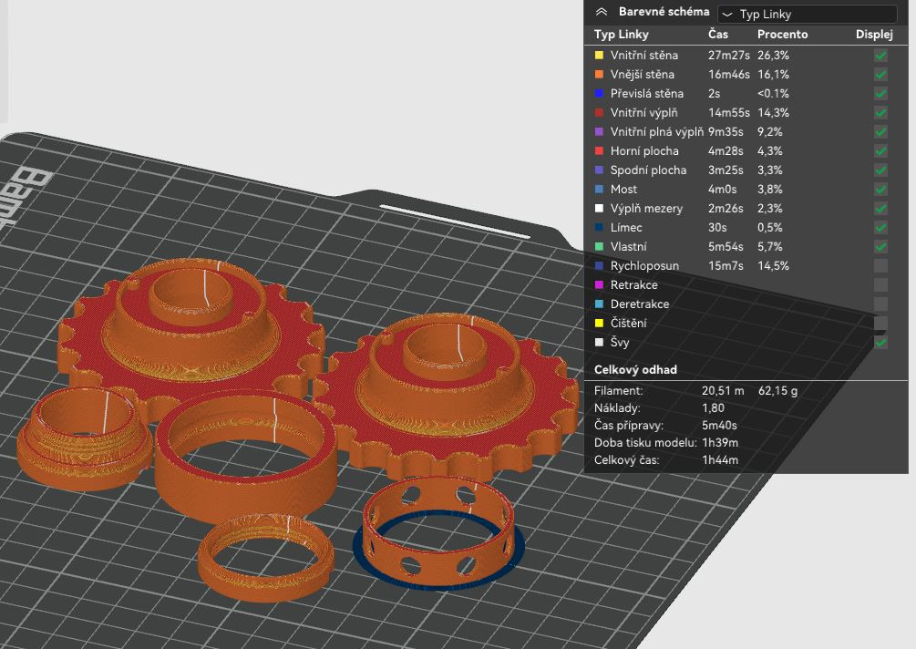This screenshot has height=649, width=916.
Task: Select the Vnější stěna row label
Action: click(642, 75)
